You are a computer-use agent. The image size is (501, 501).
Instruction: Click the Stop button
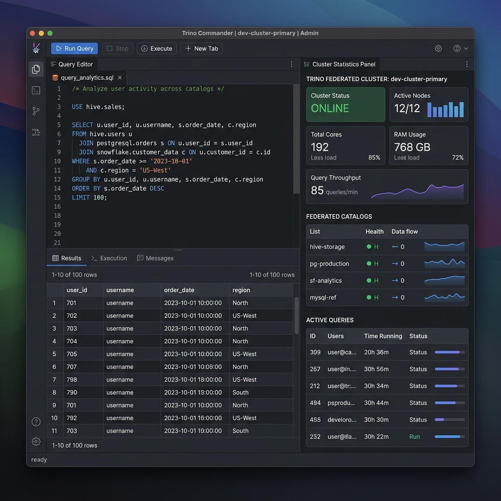[x=117, y=48]
